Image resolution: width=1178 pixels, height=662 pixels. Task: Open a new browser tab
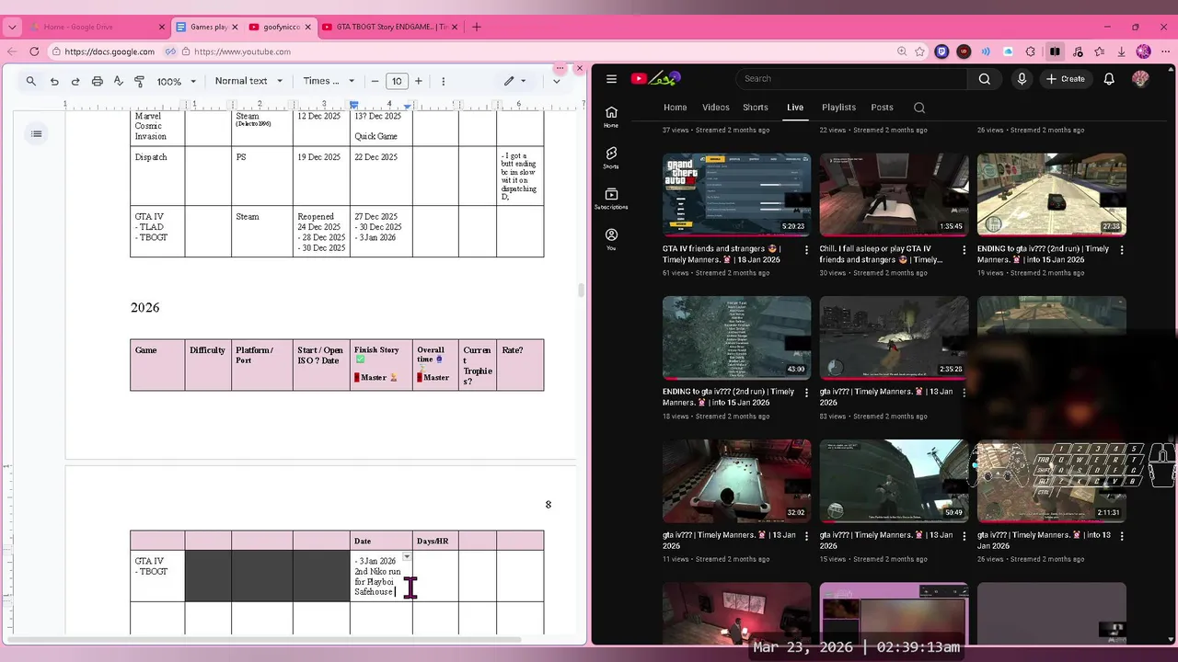pyautogui.click(x=476, y=27)
